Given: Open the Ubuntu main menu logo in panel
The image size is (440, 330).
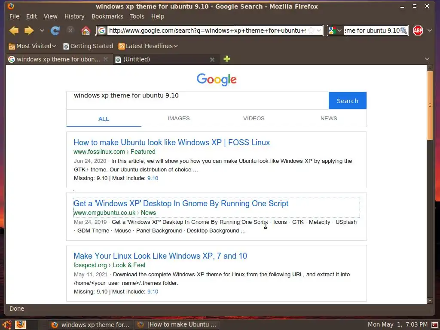Looking at the screenshot, I should click(7, 325).
